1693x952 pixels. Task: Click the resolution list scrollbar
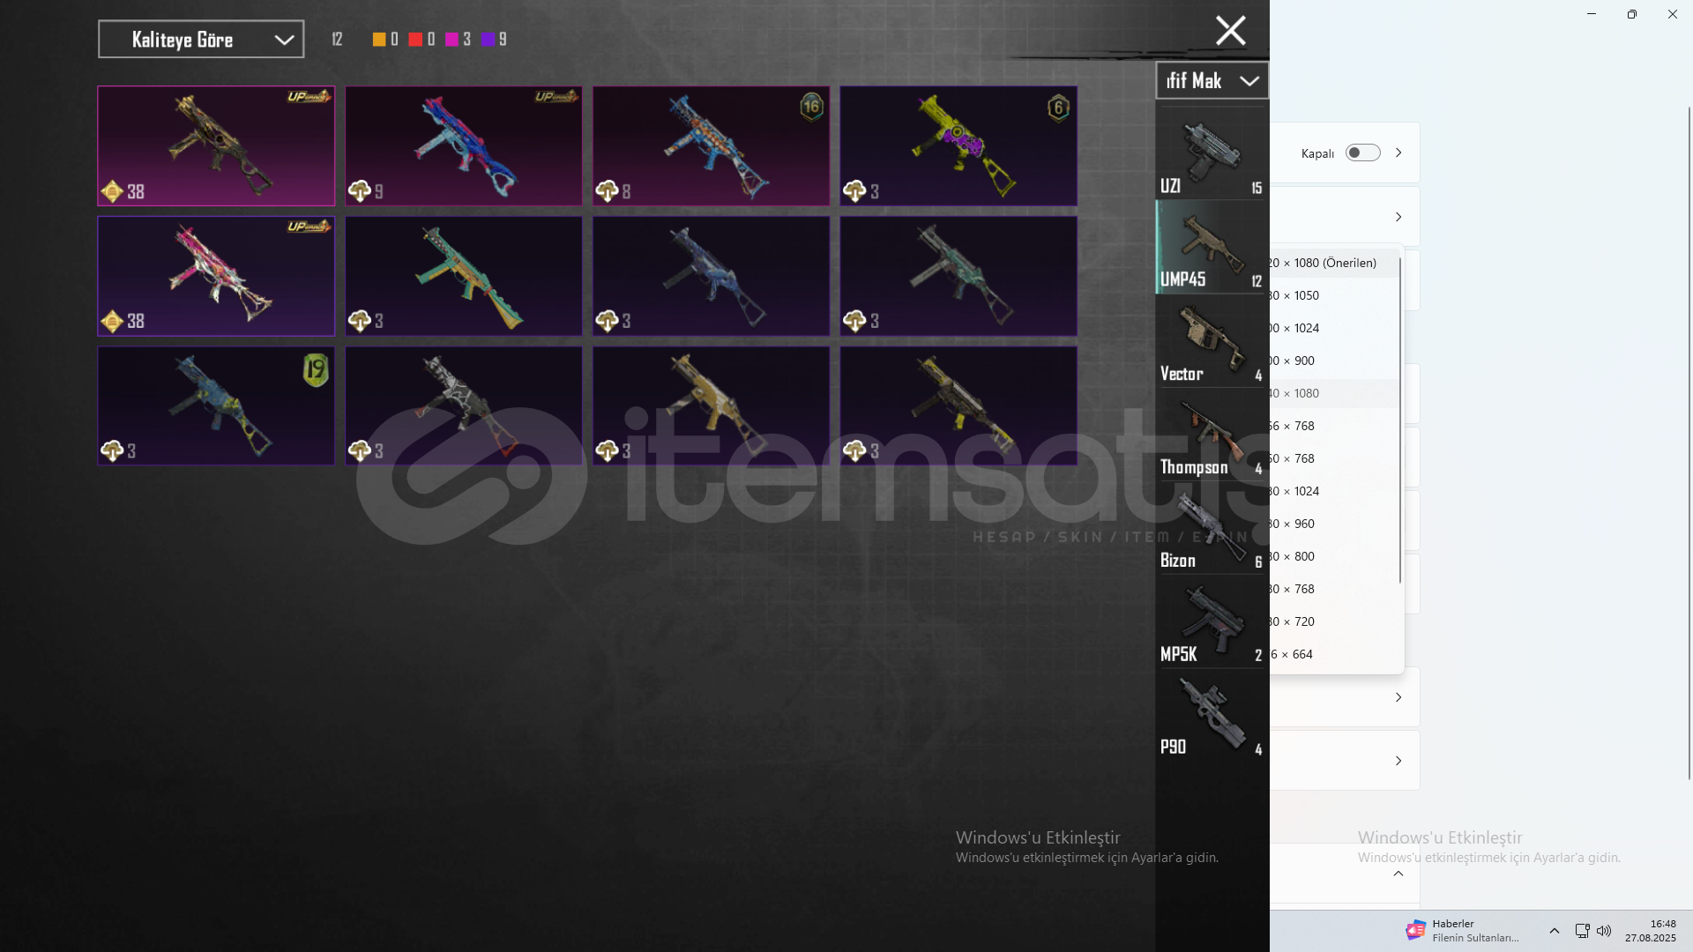(1400, 419)
